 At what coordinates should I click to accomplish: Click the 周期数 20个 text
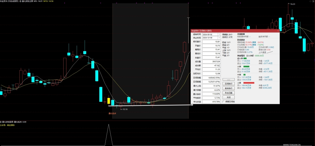click(x=227, y=35)
